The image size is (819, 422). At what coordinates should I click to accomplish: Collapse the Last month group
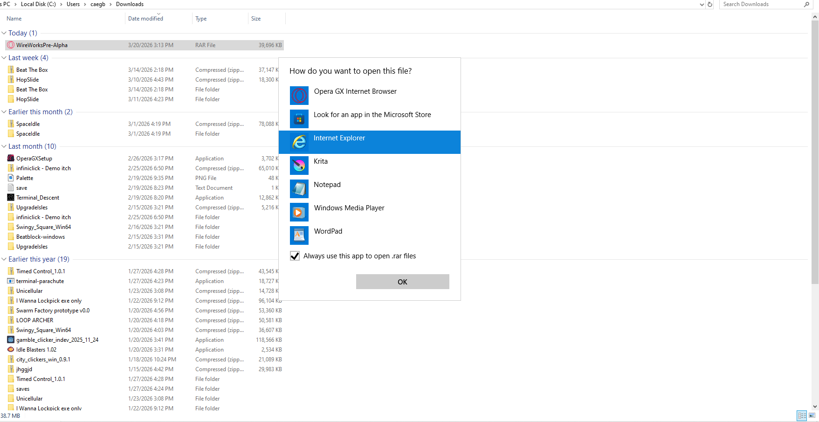pyautogui.click(x=4, y=146)
